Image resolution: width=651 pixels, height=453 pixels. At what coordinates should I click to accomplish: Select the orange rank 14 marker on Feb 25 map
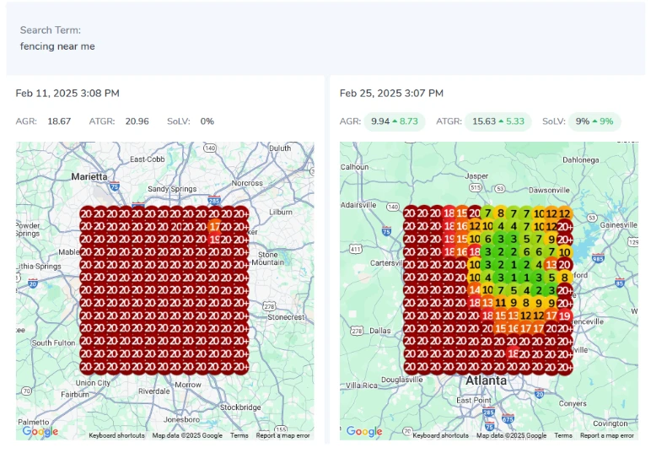click(x=475, y=290)
